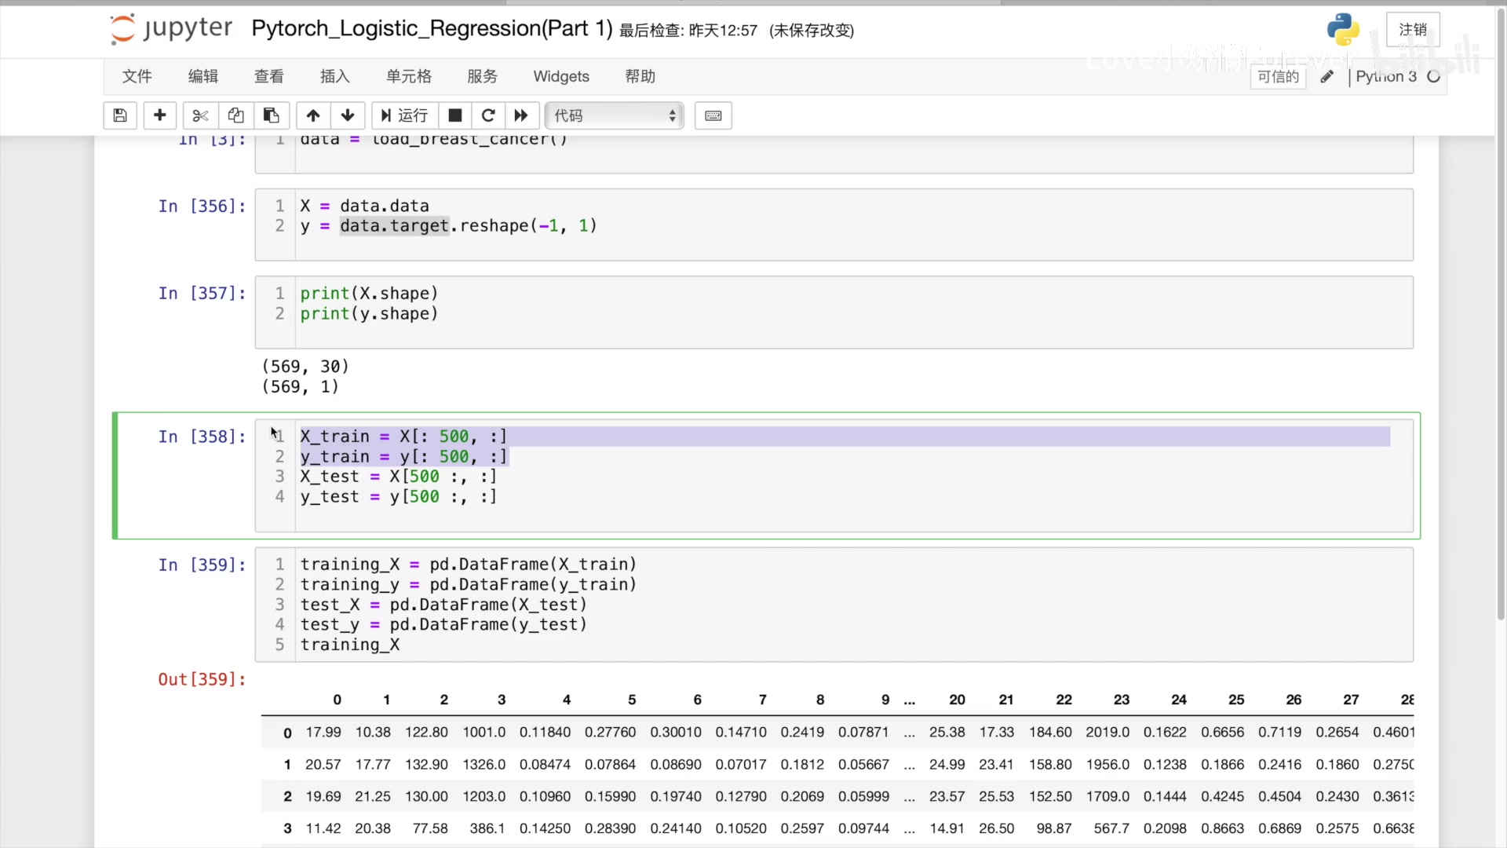Screen dimensions: 1507x848
Task: Open the 服务 menu
Action: click(483, 76)
